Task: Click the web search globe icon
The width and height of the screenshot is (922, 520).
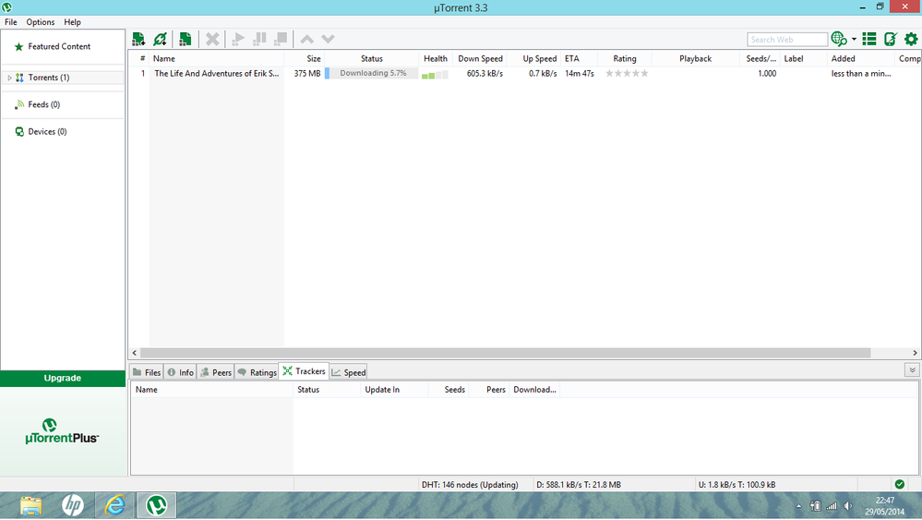Action: coord(839,40)
